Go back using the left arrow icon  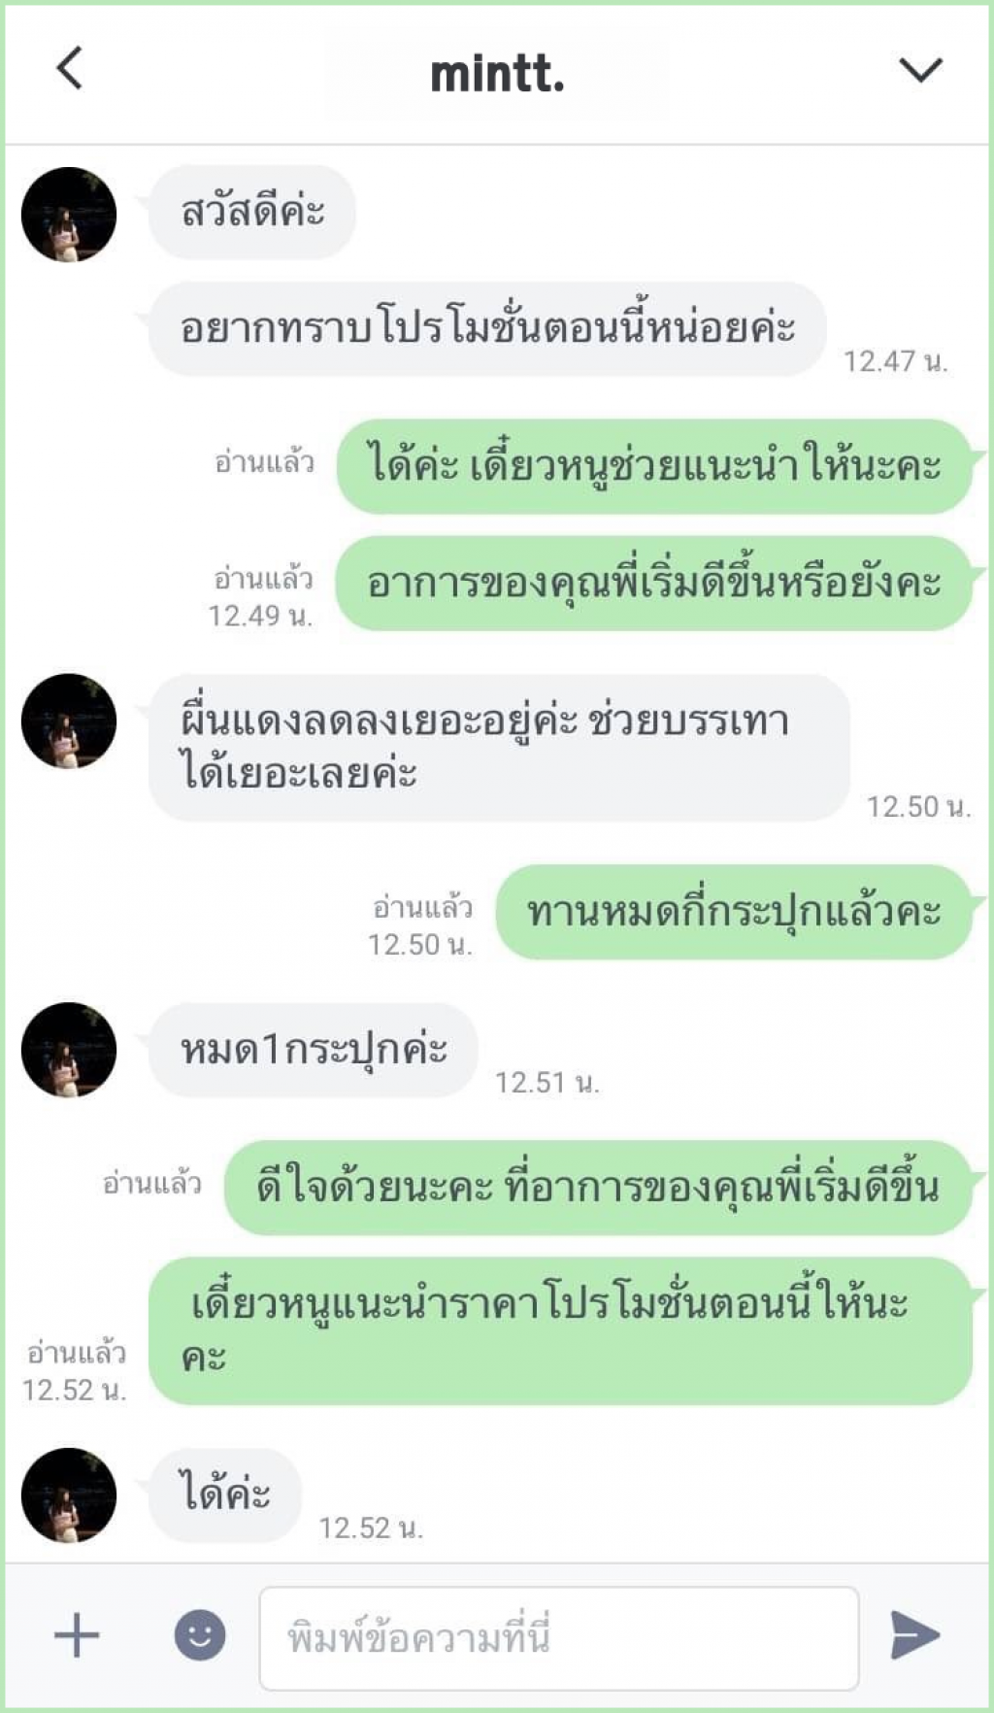click(x=69, y=68)
